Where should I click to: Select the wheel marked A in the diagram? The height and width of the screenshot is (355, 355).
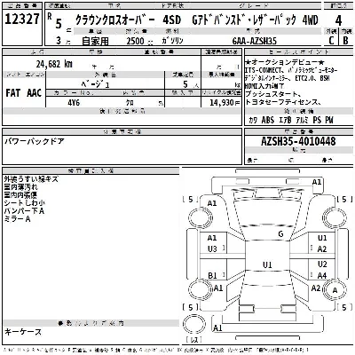pos(335,290)
